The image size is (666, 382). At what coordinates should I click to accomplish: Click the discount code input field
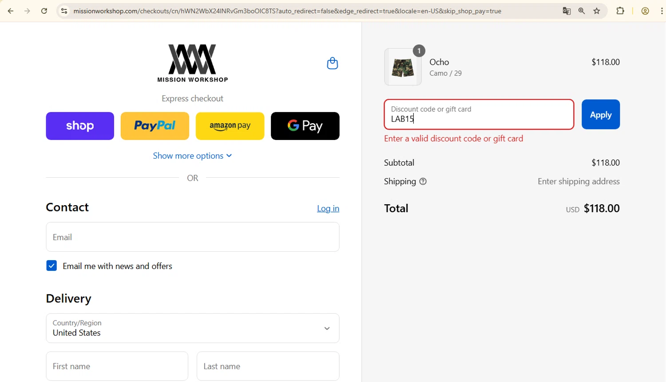click(479, 114)
